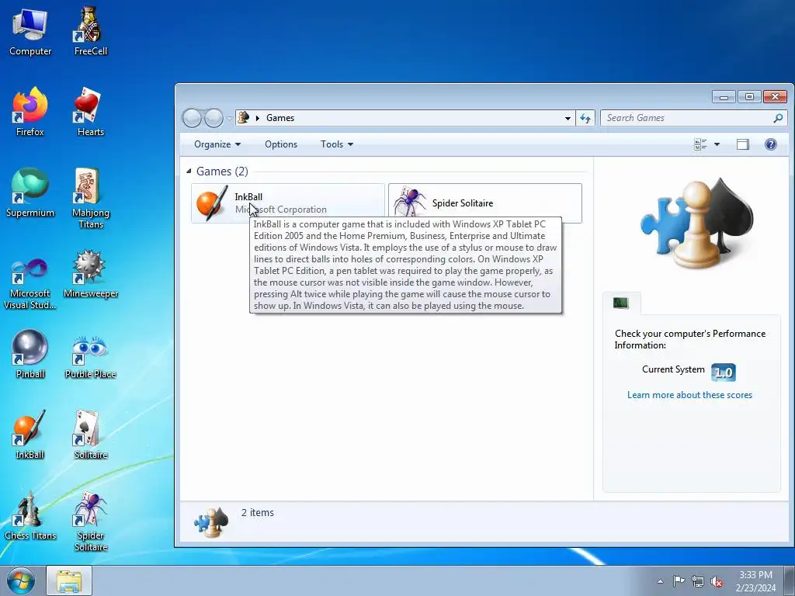Screen dimensions: 795x596
Task: Select the InkBall desktop shortcut
Action: 30,435
